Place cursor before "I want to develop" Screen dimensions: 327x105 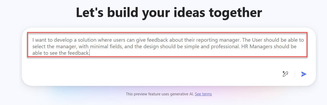tap(33, 40)
